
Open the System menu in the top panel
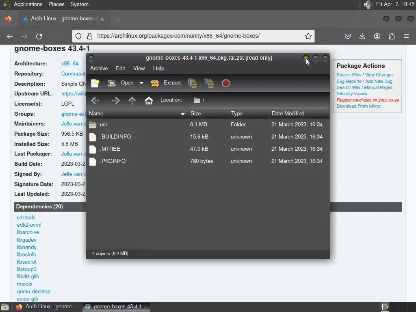(79, 4)
